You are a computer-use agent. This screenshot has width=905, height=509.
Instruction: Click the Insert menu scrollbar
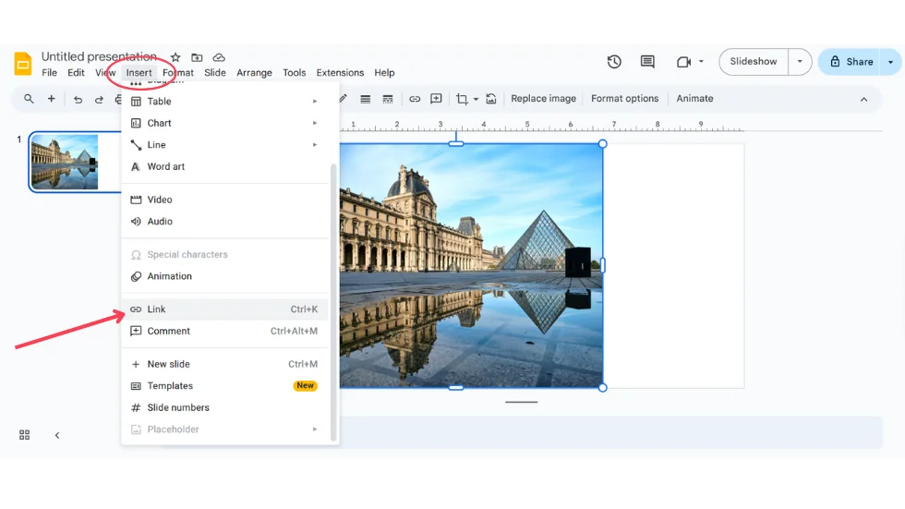coord(333,302)
